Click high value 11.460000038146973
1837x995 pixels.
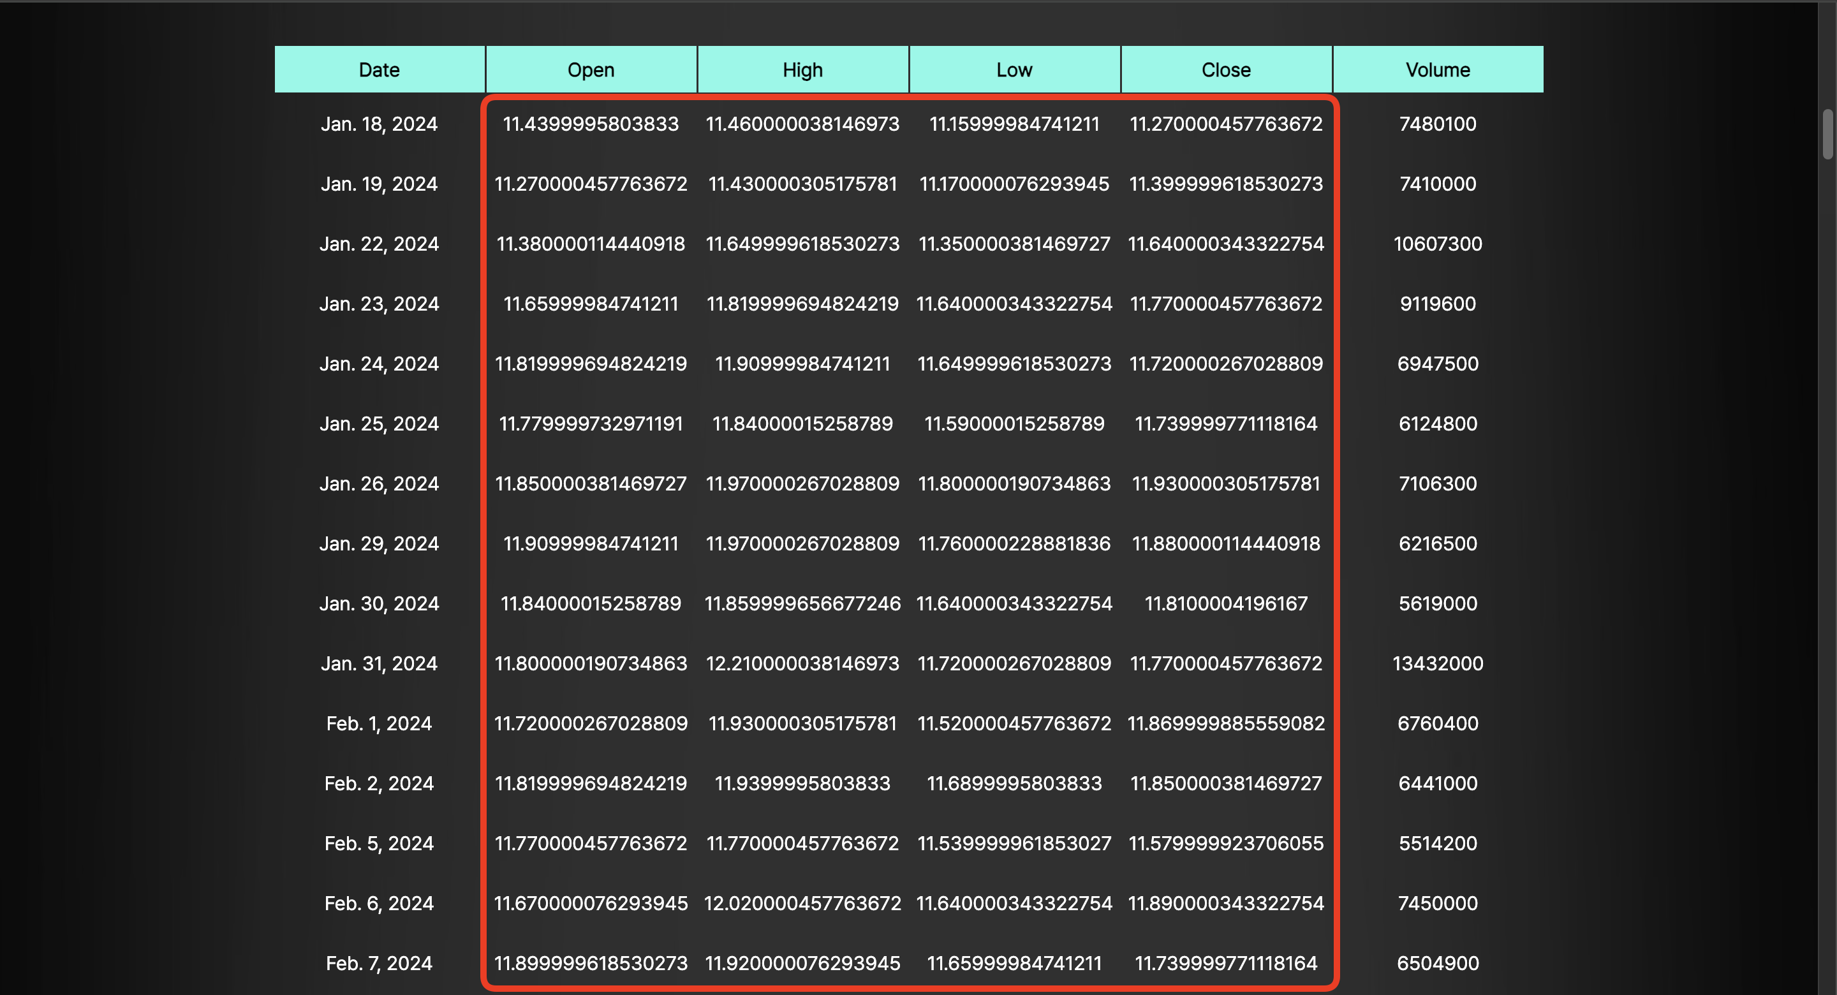coord(803,124)
